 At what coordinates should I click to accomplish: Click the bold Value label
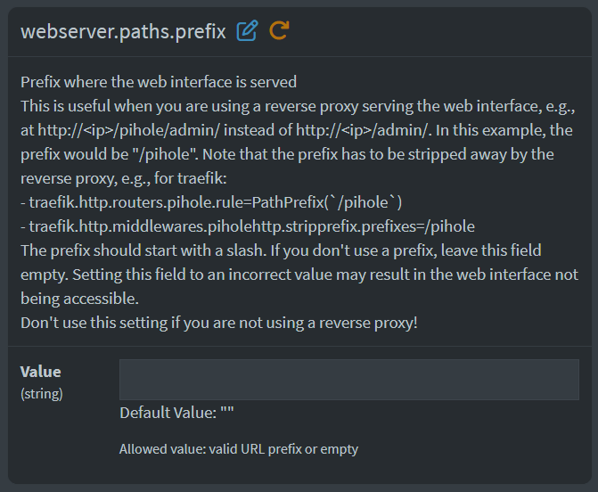click(x=40, y=372)
